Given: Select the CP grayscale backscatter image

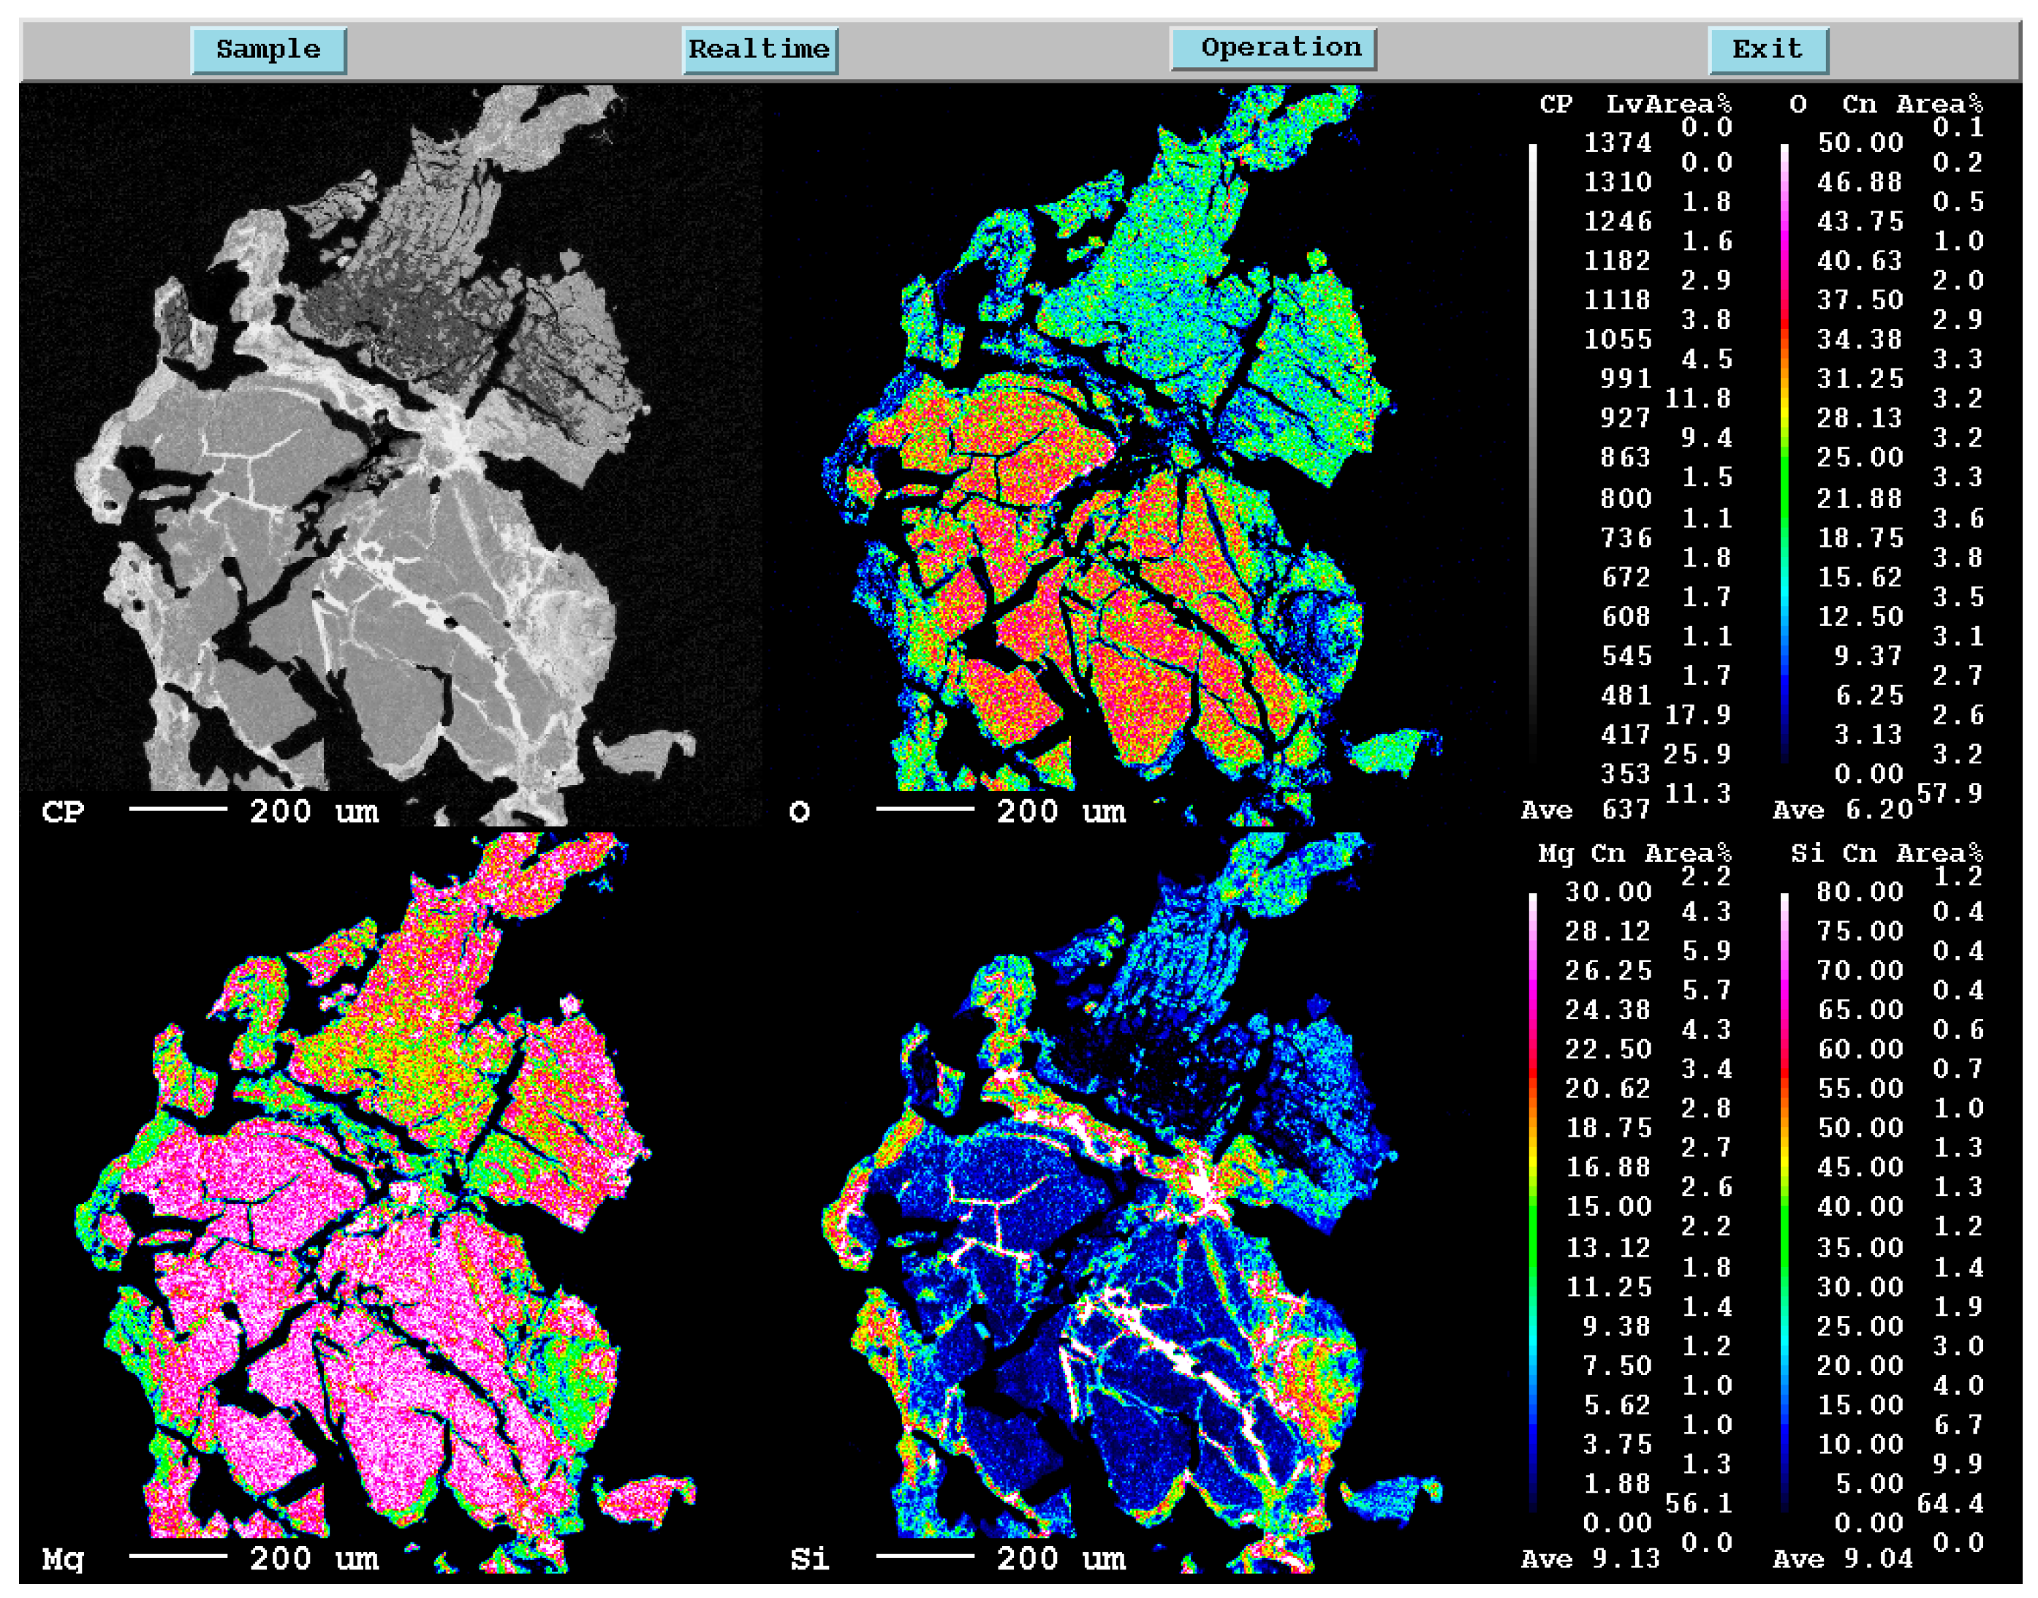Looking at the screenshot, I should pos(391,455).
